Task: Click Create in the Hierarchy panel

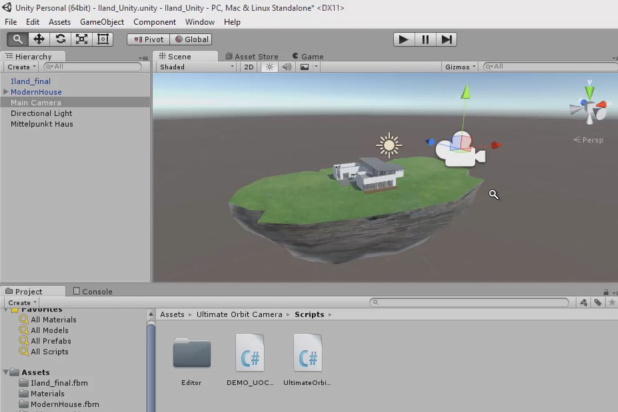Action: 20,67
